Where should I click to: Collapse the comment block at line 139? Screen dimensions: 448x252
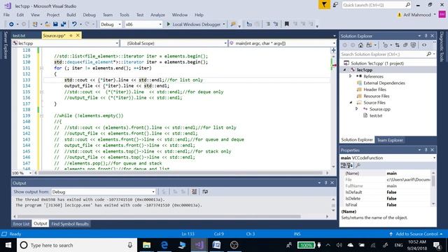click(x=41, y=115)
